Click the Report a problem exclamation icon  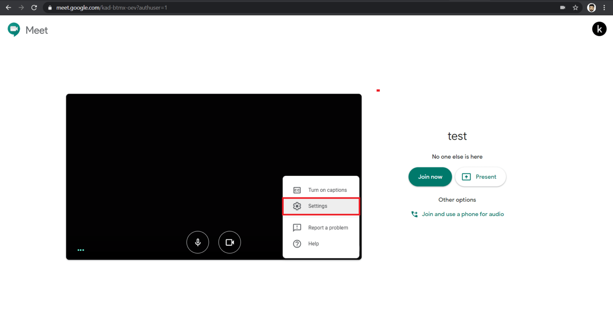coord(297,227)
